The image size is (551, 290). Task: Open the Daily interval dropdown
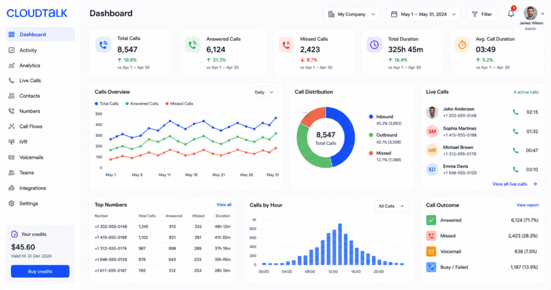pos(264,93)
